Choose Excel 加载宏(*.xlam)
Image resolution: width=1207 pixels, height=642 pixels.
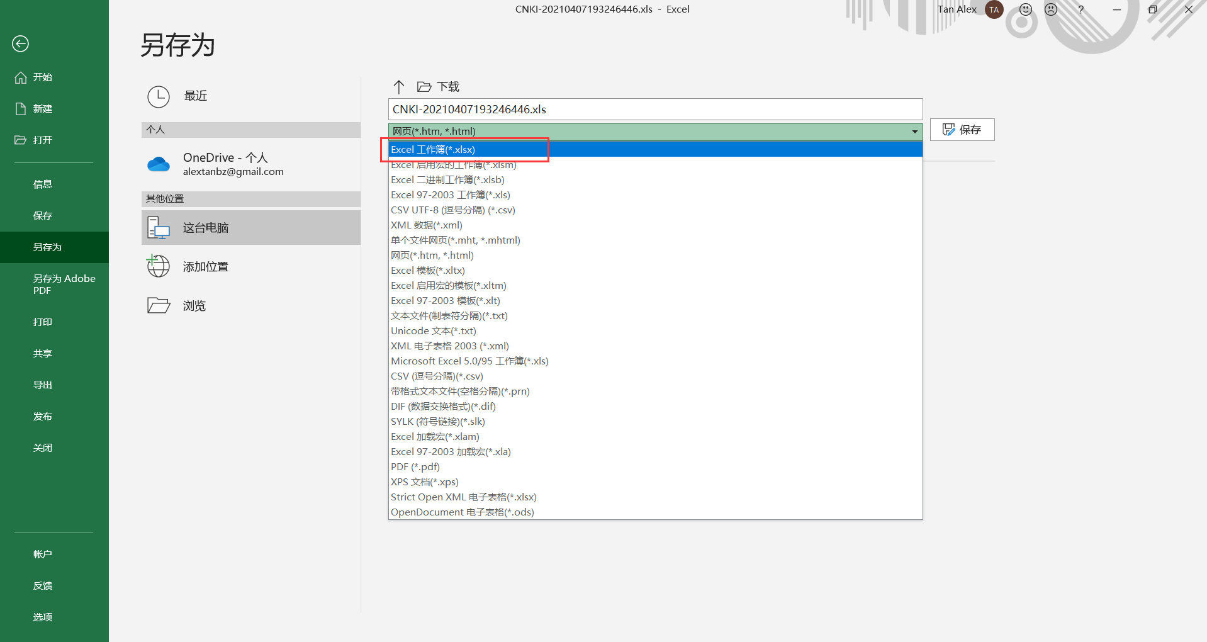coord(655,437)
